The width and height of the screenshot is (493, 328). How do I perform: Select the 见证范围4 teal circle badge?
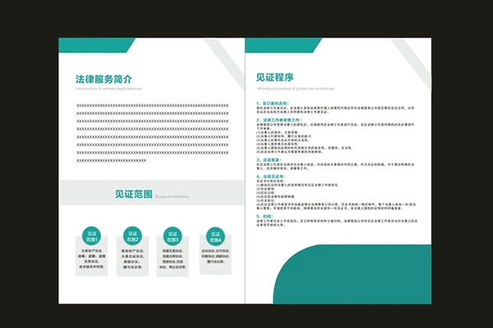pos(215,237)
